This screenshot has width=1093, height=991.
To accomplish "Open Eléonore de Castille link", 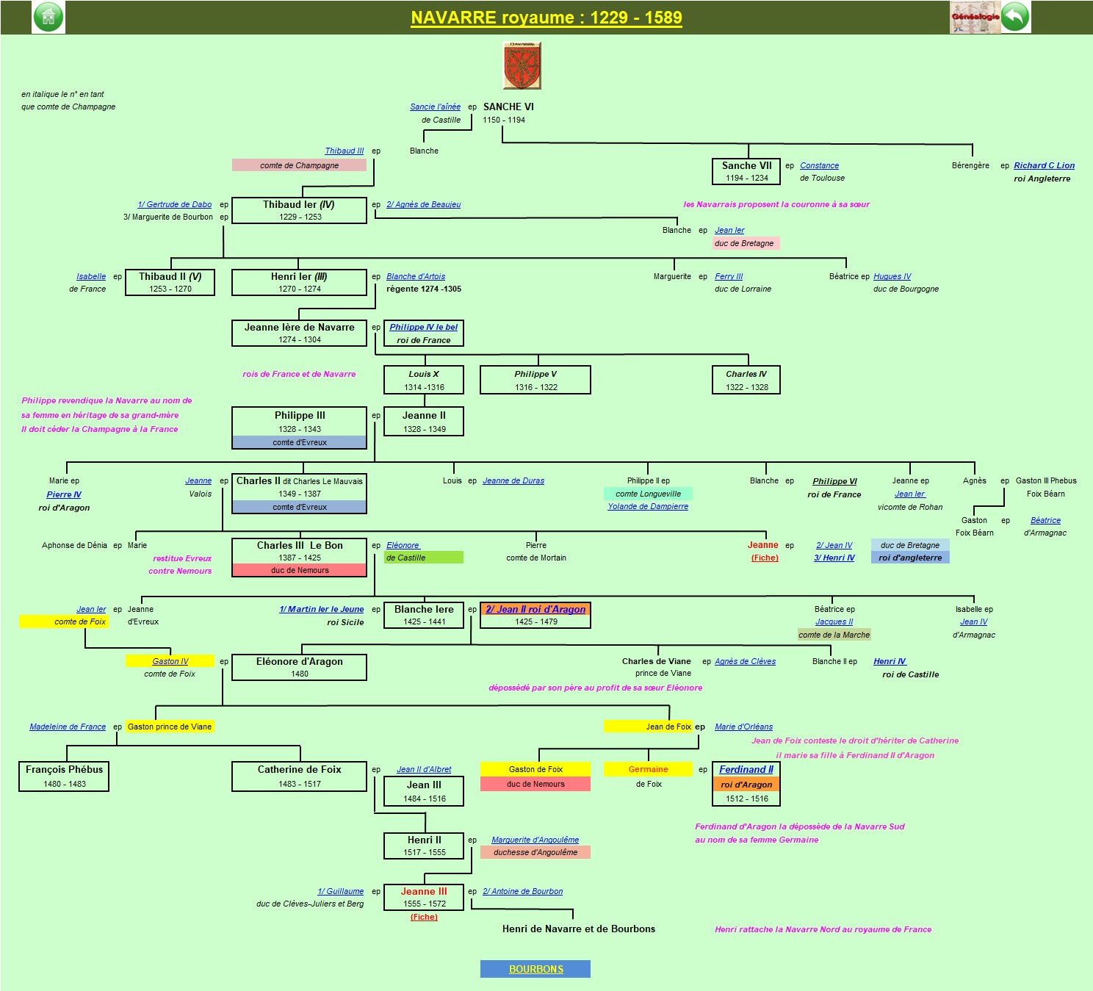I will 403,545.
